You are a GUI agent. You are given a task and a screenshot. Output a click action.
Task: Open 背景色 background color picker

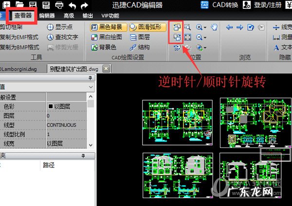(x=104, y=47)
